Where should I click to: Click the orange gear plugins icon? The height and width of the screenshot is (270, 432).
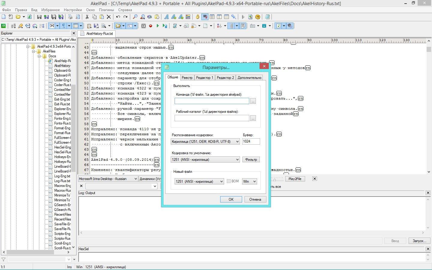coord(257,17)
